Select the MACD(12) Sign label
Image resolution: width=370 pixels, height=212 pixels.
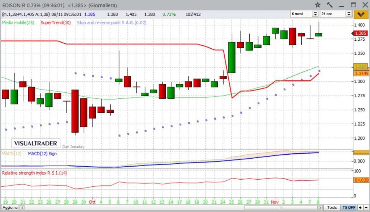point(42,154)
